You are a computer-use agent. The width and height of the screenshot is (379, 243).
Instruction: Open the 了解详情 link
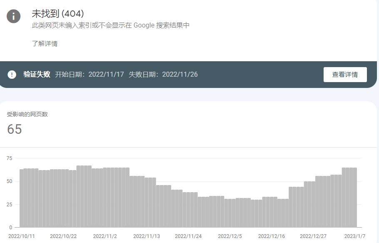coord(45,44)
